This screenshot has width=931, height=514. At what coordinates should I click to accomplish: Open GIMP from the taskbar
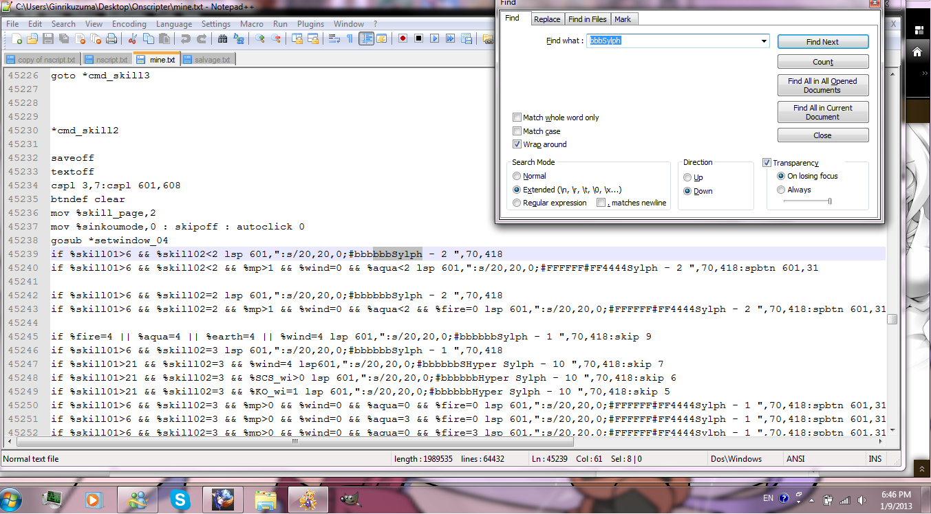350,500
